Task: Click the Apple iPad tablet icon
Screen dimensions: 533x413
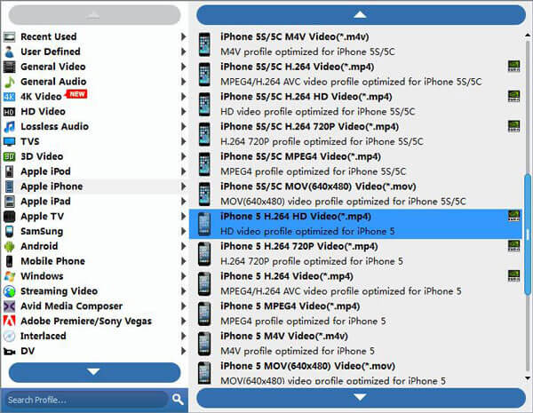Action: 10,202
